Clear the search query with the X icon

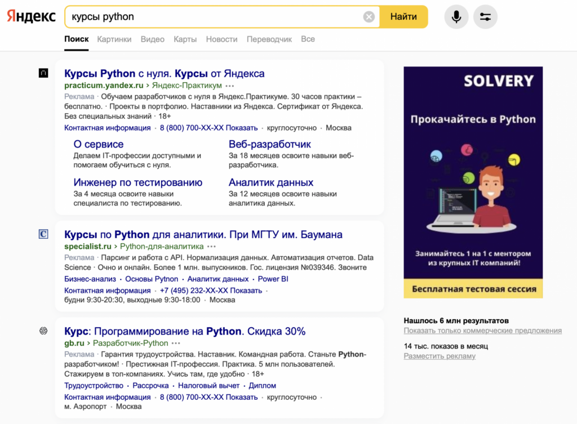(369, 16)
